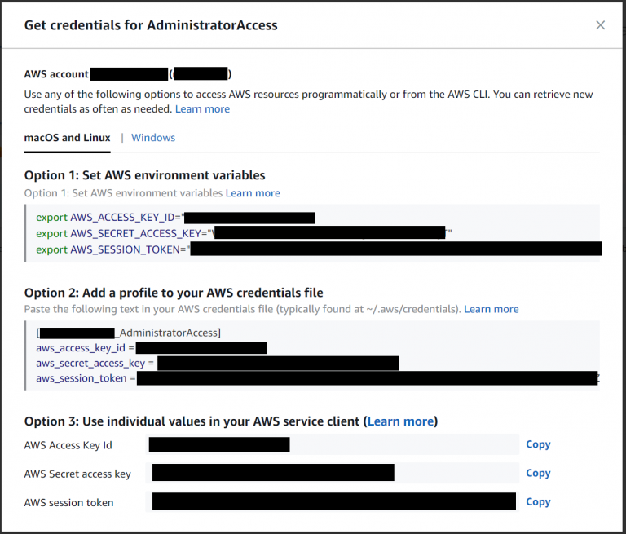Follow Learn more link in Option 3 heading

coord(400,421)
